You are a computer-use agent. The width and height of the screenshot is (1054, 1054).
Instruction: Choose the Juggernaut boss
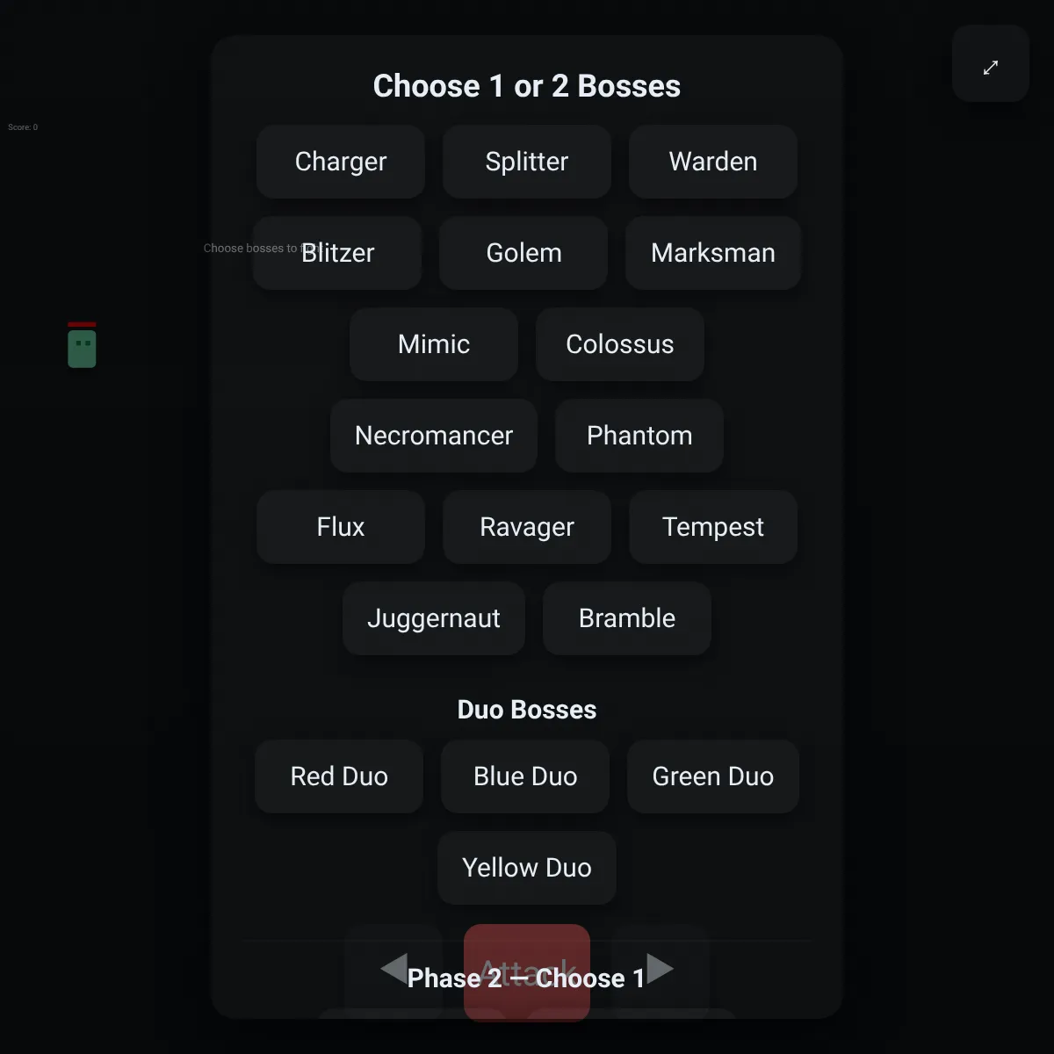[x=434, y=618]
